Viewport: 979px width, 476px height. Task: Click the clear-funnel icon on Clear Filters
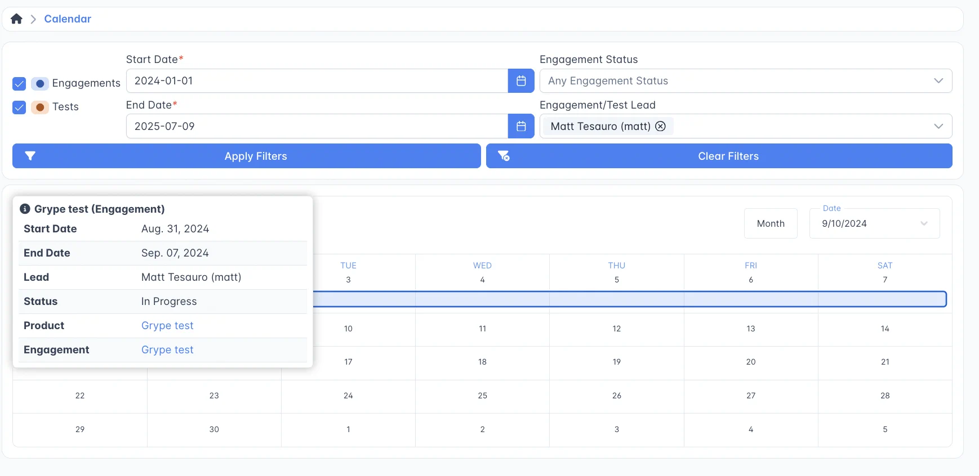pos(504,156)
